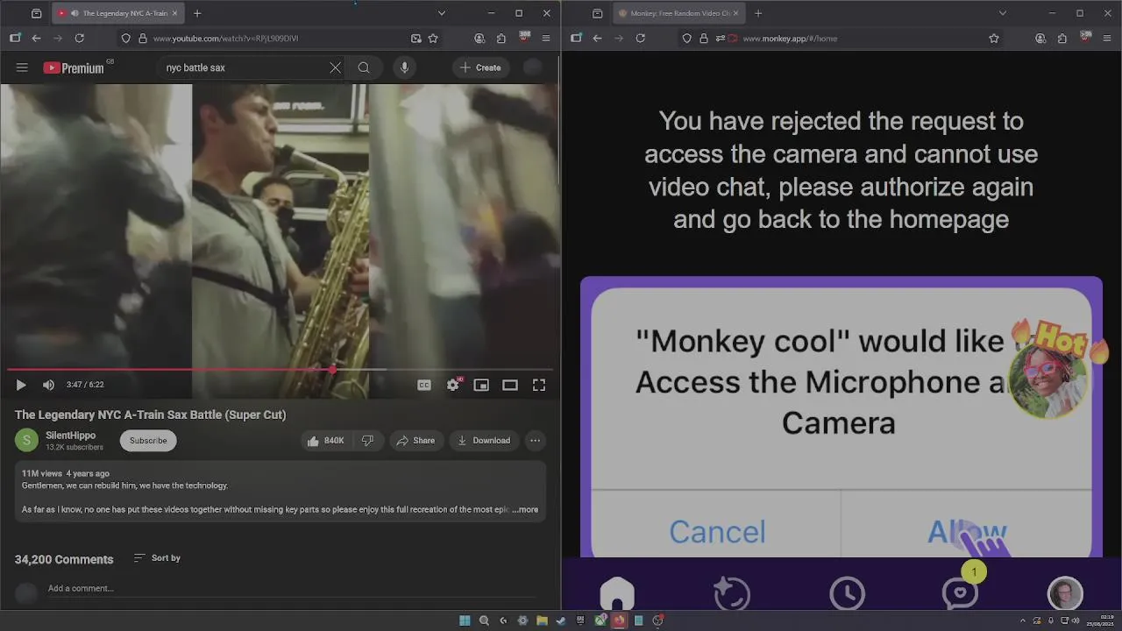Click the youtube.com address bar URL
This screenshot has height=631, width=1122.
point(226,39)
